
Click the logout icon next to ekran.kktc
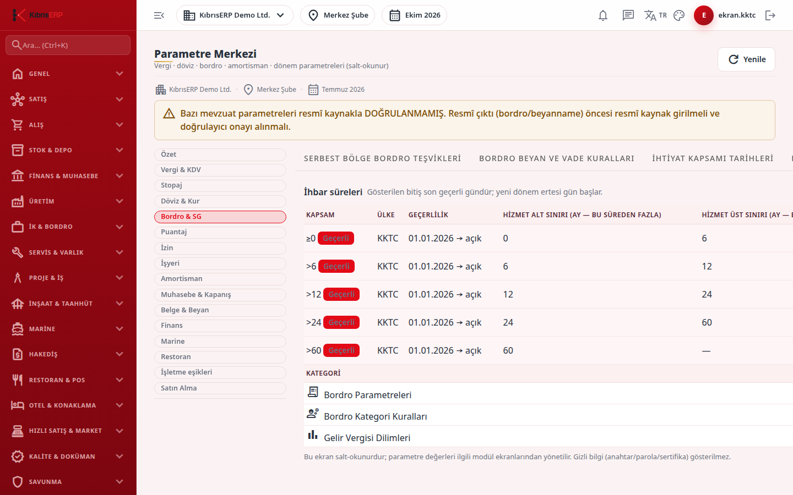click(x=770, y=15)
